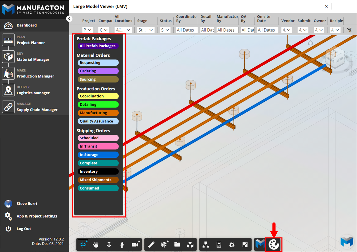This screenshot has width=357, height=252.
Task: Open the properties panel icon in toolbar
Action: click(x=219, y=244)
